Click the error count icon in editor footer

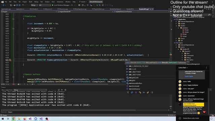pos(13,84)
